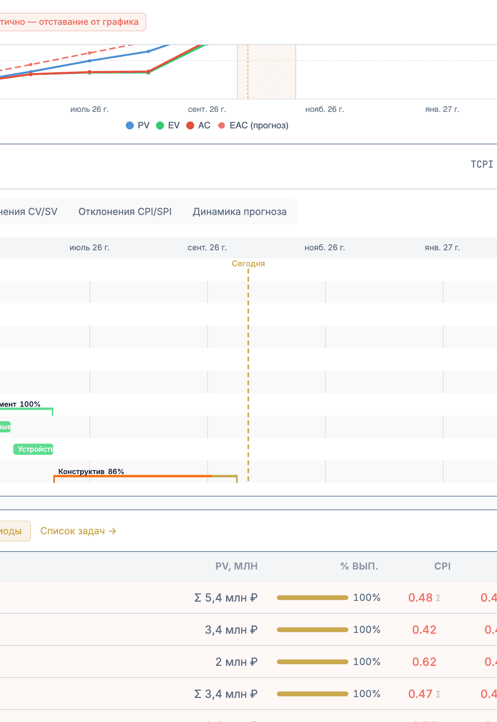Click сент. 26 г. on the chart axis

tap(207, 110)
